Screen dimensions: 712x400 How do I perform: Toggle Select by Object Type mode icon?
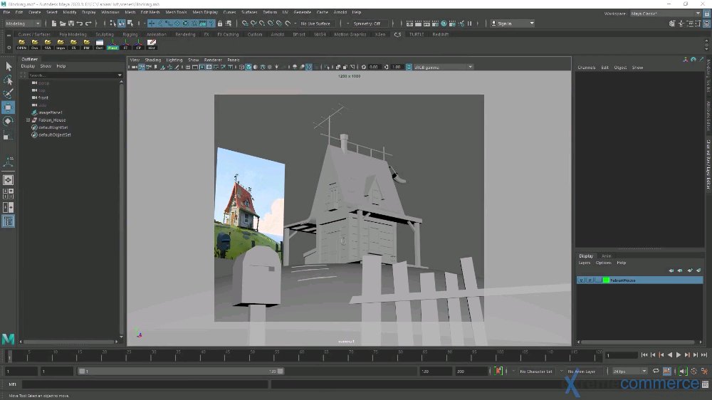point(122,23)
